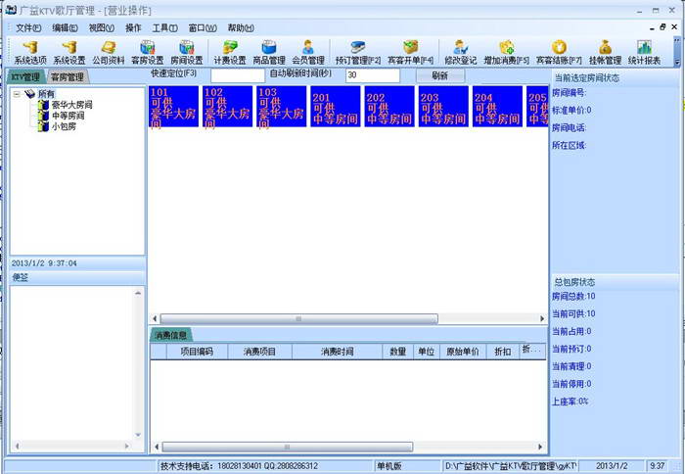685x474 pixels.
Task: Click 房间总数:10 status text
Action: [573, 297]
